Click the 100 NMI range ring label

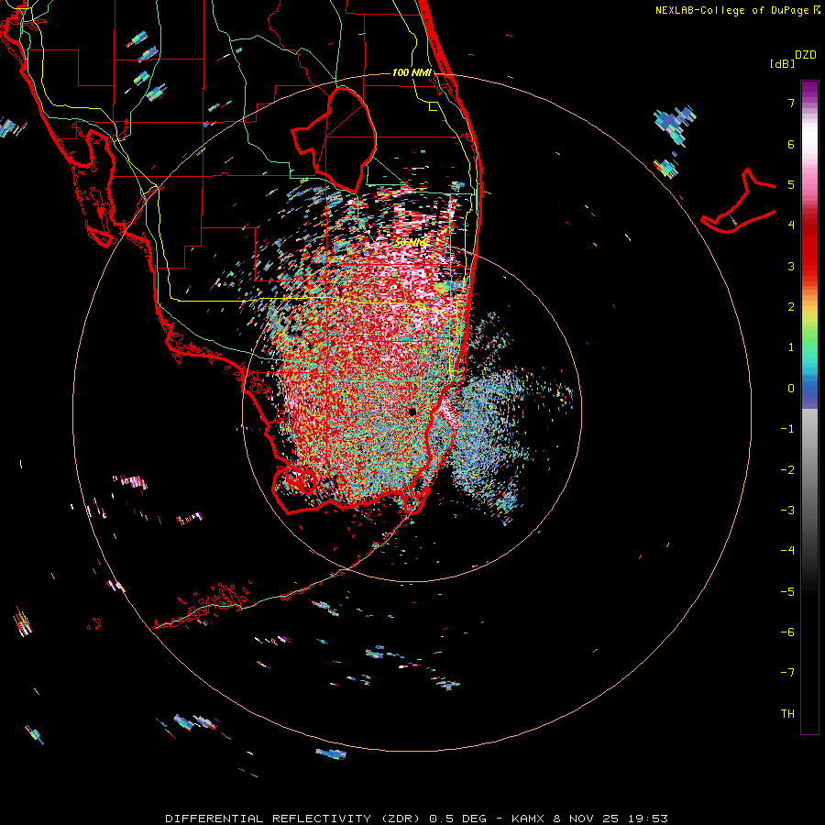click(x=412, y=72)
